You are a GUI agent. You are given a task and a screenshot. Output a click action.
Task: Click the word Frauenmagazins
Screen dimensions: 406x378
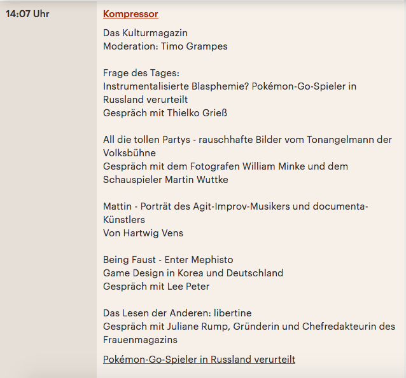point(140,340)
